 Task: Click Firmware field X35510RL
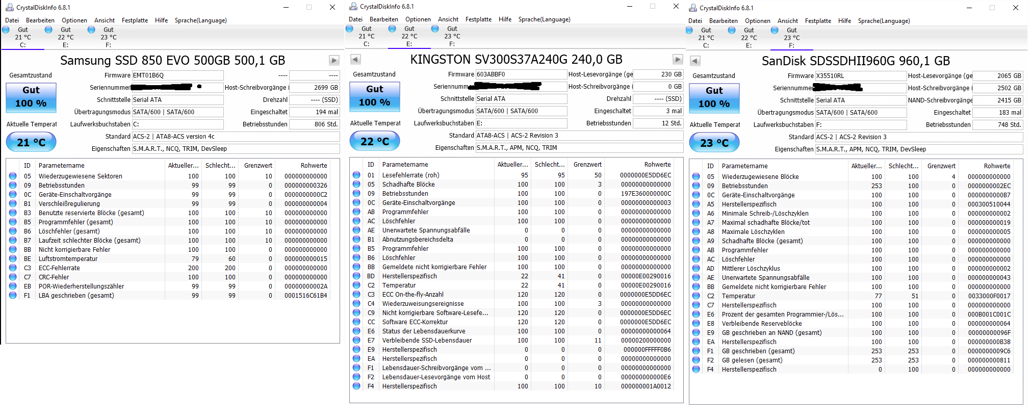[861, 76]
